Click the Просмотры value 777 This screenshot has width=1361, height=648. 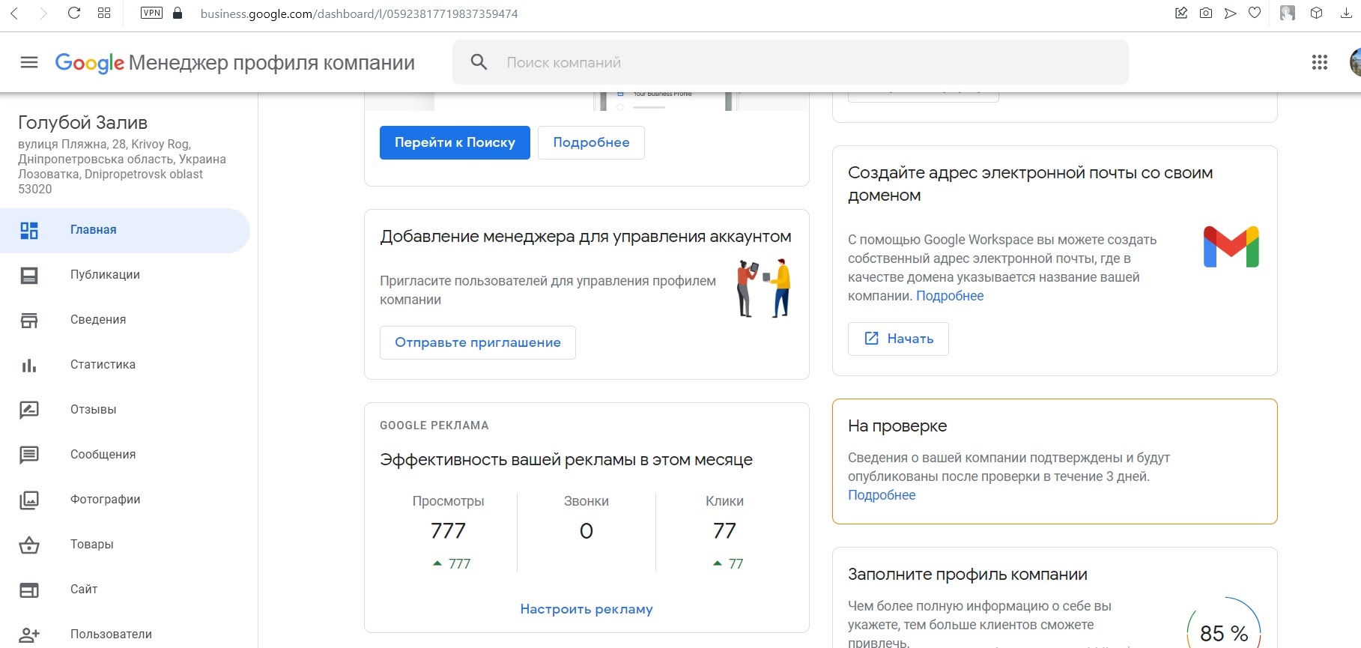coord(448,531)
